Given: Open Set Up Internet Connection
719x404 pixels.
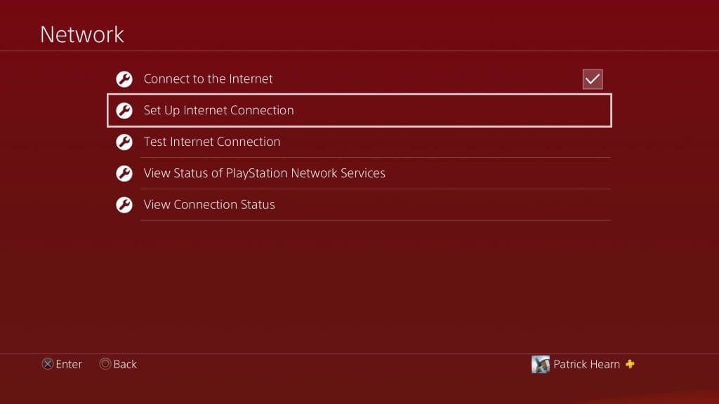Looking at the screenshot, I should coord(359,110).
